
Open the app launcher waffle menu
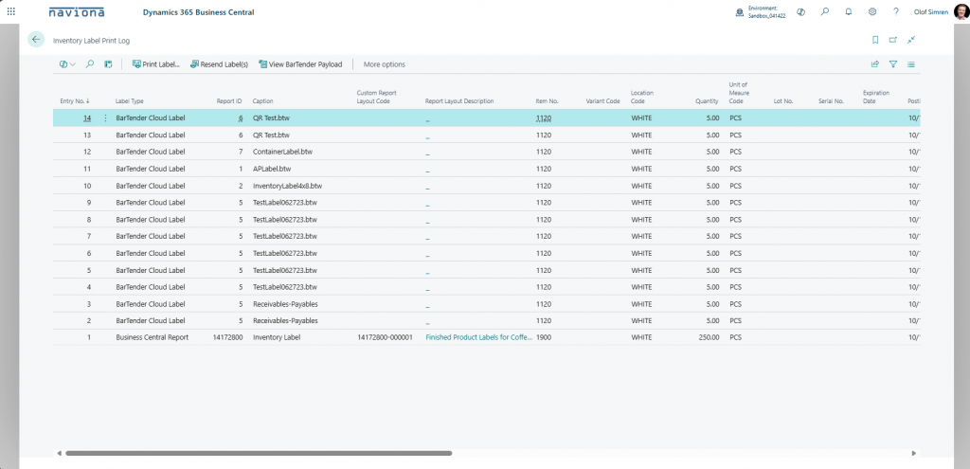(11, 11)
